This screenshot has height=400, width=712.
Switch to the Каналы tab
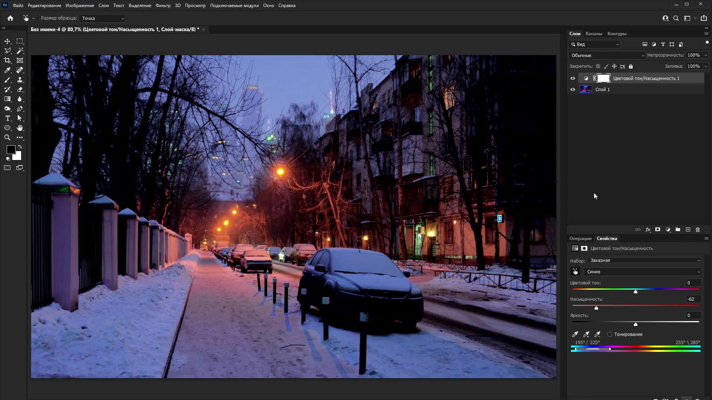[593, 34]
